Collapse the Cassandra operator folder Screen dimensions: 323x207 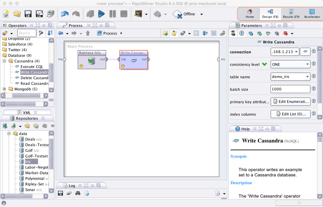4,61
